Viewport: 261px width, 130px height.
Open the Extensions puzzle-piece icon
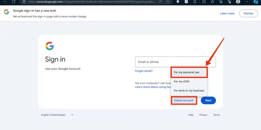coord(195,2)
